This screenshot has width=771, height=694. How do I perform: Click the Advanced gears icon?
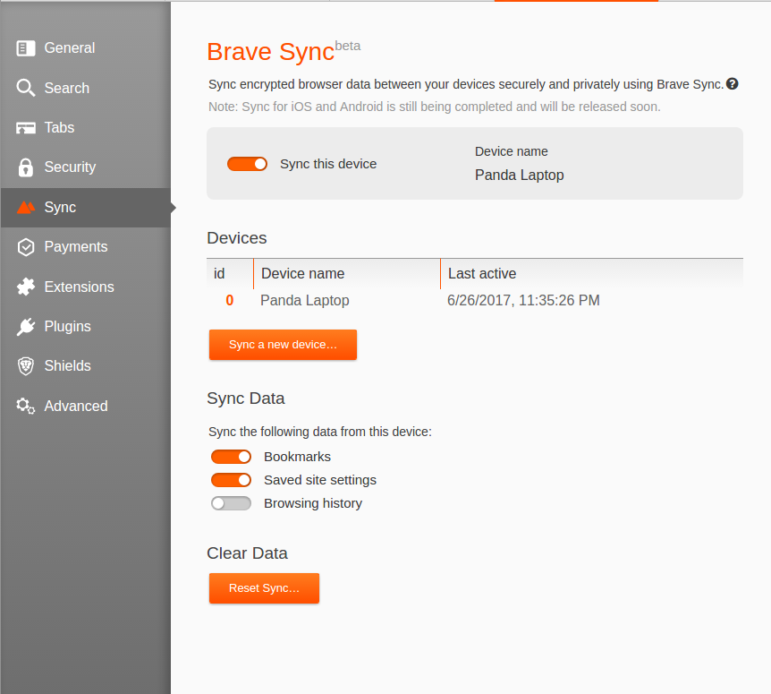(26, 406)
